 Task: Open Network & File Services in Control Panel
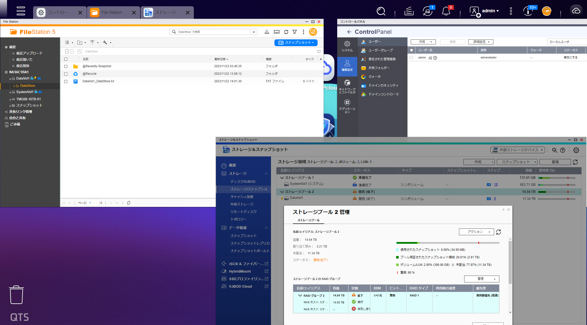(x=347, y=87)
